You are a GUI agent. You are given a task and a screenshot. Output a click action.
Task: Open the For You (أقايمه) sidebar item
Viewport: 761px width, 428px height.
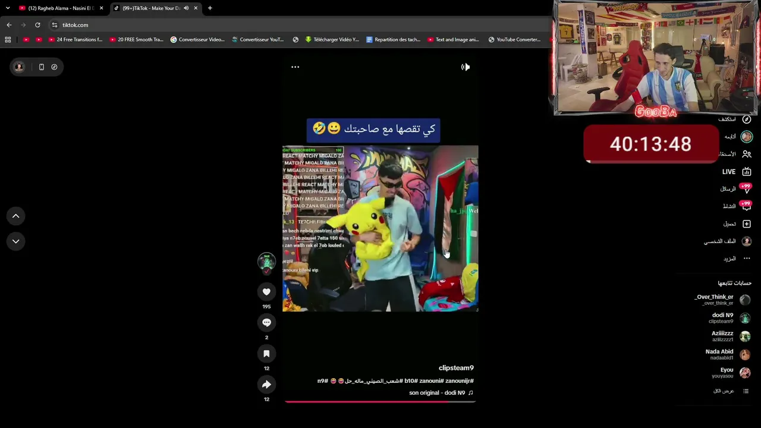pos(738,137)
